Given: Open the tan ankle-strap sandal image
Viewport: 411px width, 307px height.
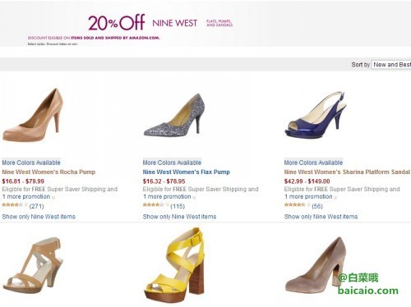Looking at the screenshot, I should [33, 265].
